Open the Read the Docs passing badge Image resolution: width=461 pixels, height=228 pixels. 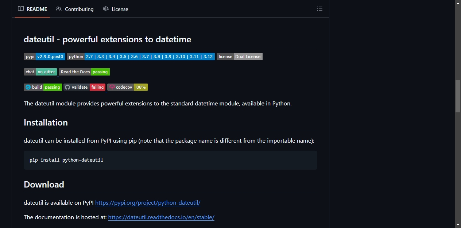(x=84, y=72)
